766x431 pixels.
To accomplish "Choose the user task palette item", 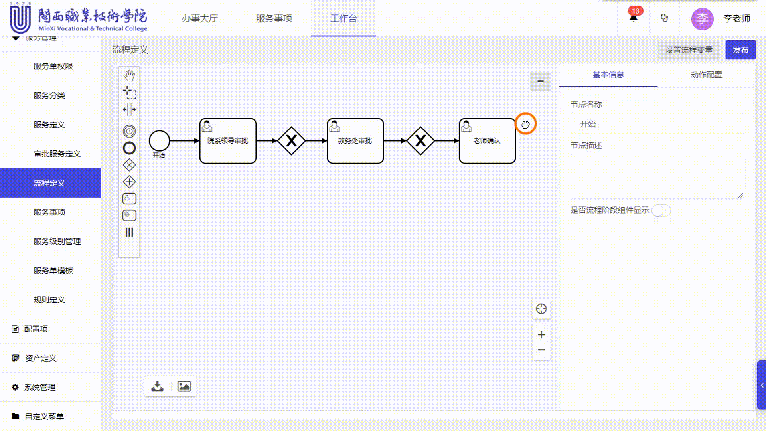I will click(129, 198).
